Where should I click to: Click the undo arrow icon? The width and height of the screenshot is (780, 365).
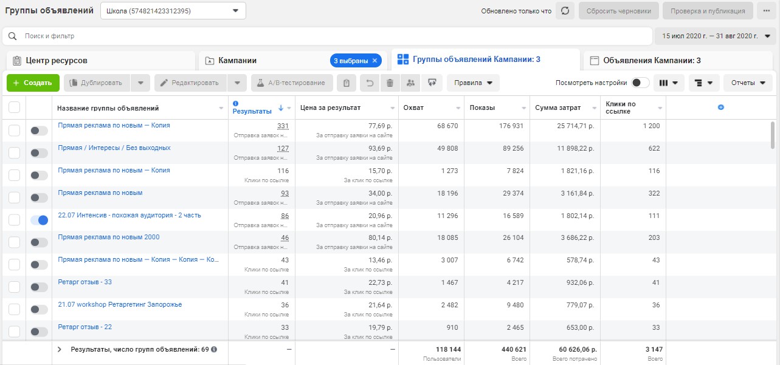(x=369, y=83)
